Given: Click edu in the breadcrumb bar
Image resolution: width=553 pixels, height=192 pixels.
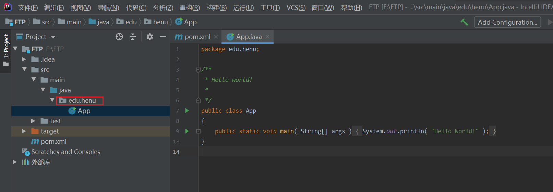Looking at the screenshot, I should tap(127, 22).
